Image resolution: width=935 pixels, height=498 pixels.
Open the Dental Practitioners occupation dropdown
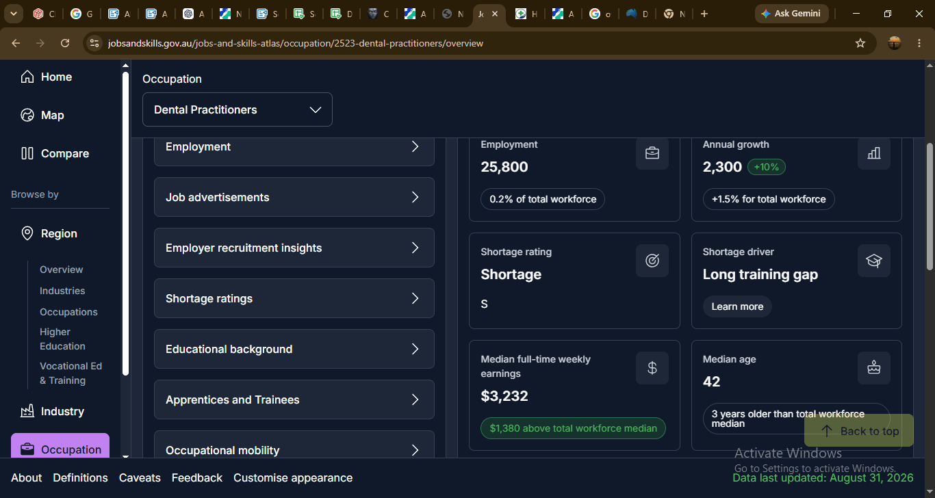pyautogui.click(x=238, y=109)
